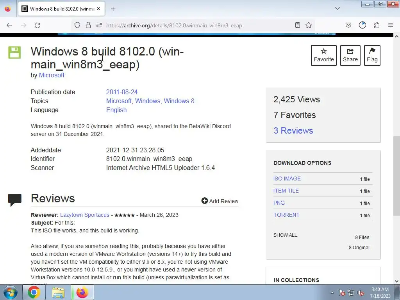The height and width of the screenshot is (300, 400).
Task: Click the address bar URL
Action: pyautogui.click(x=174, y=25)
